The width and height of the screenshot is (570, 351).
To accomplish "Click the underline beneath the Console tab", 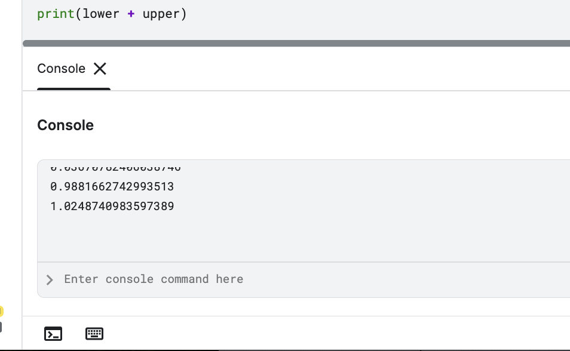I will (74, 89).
